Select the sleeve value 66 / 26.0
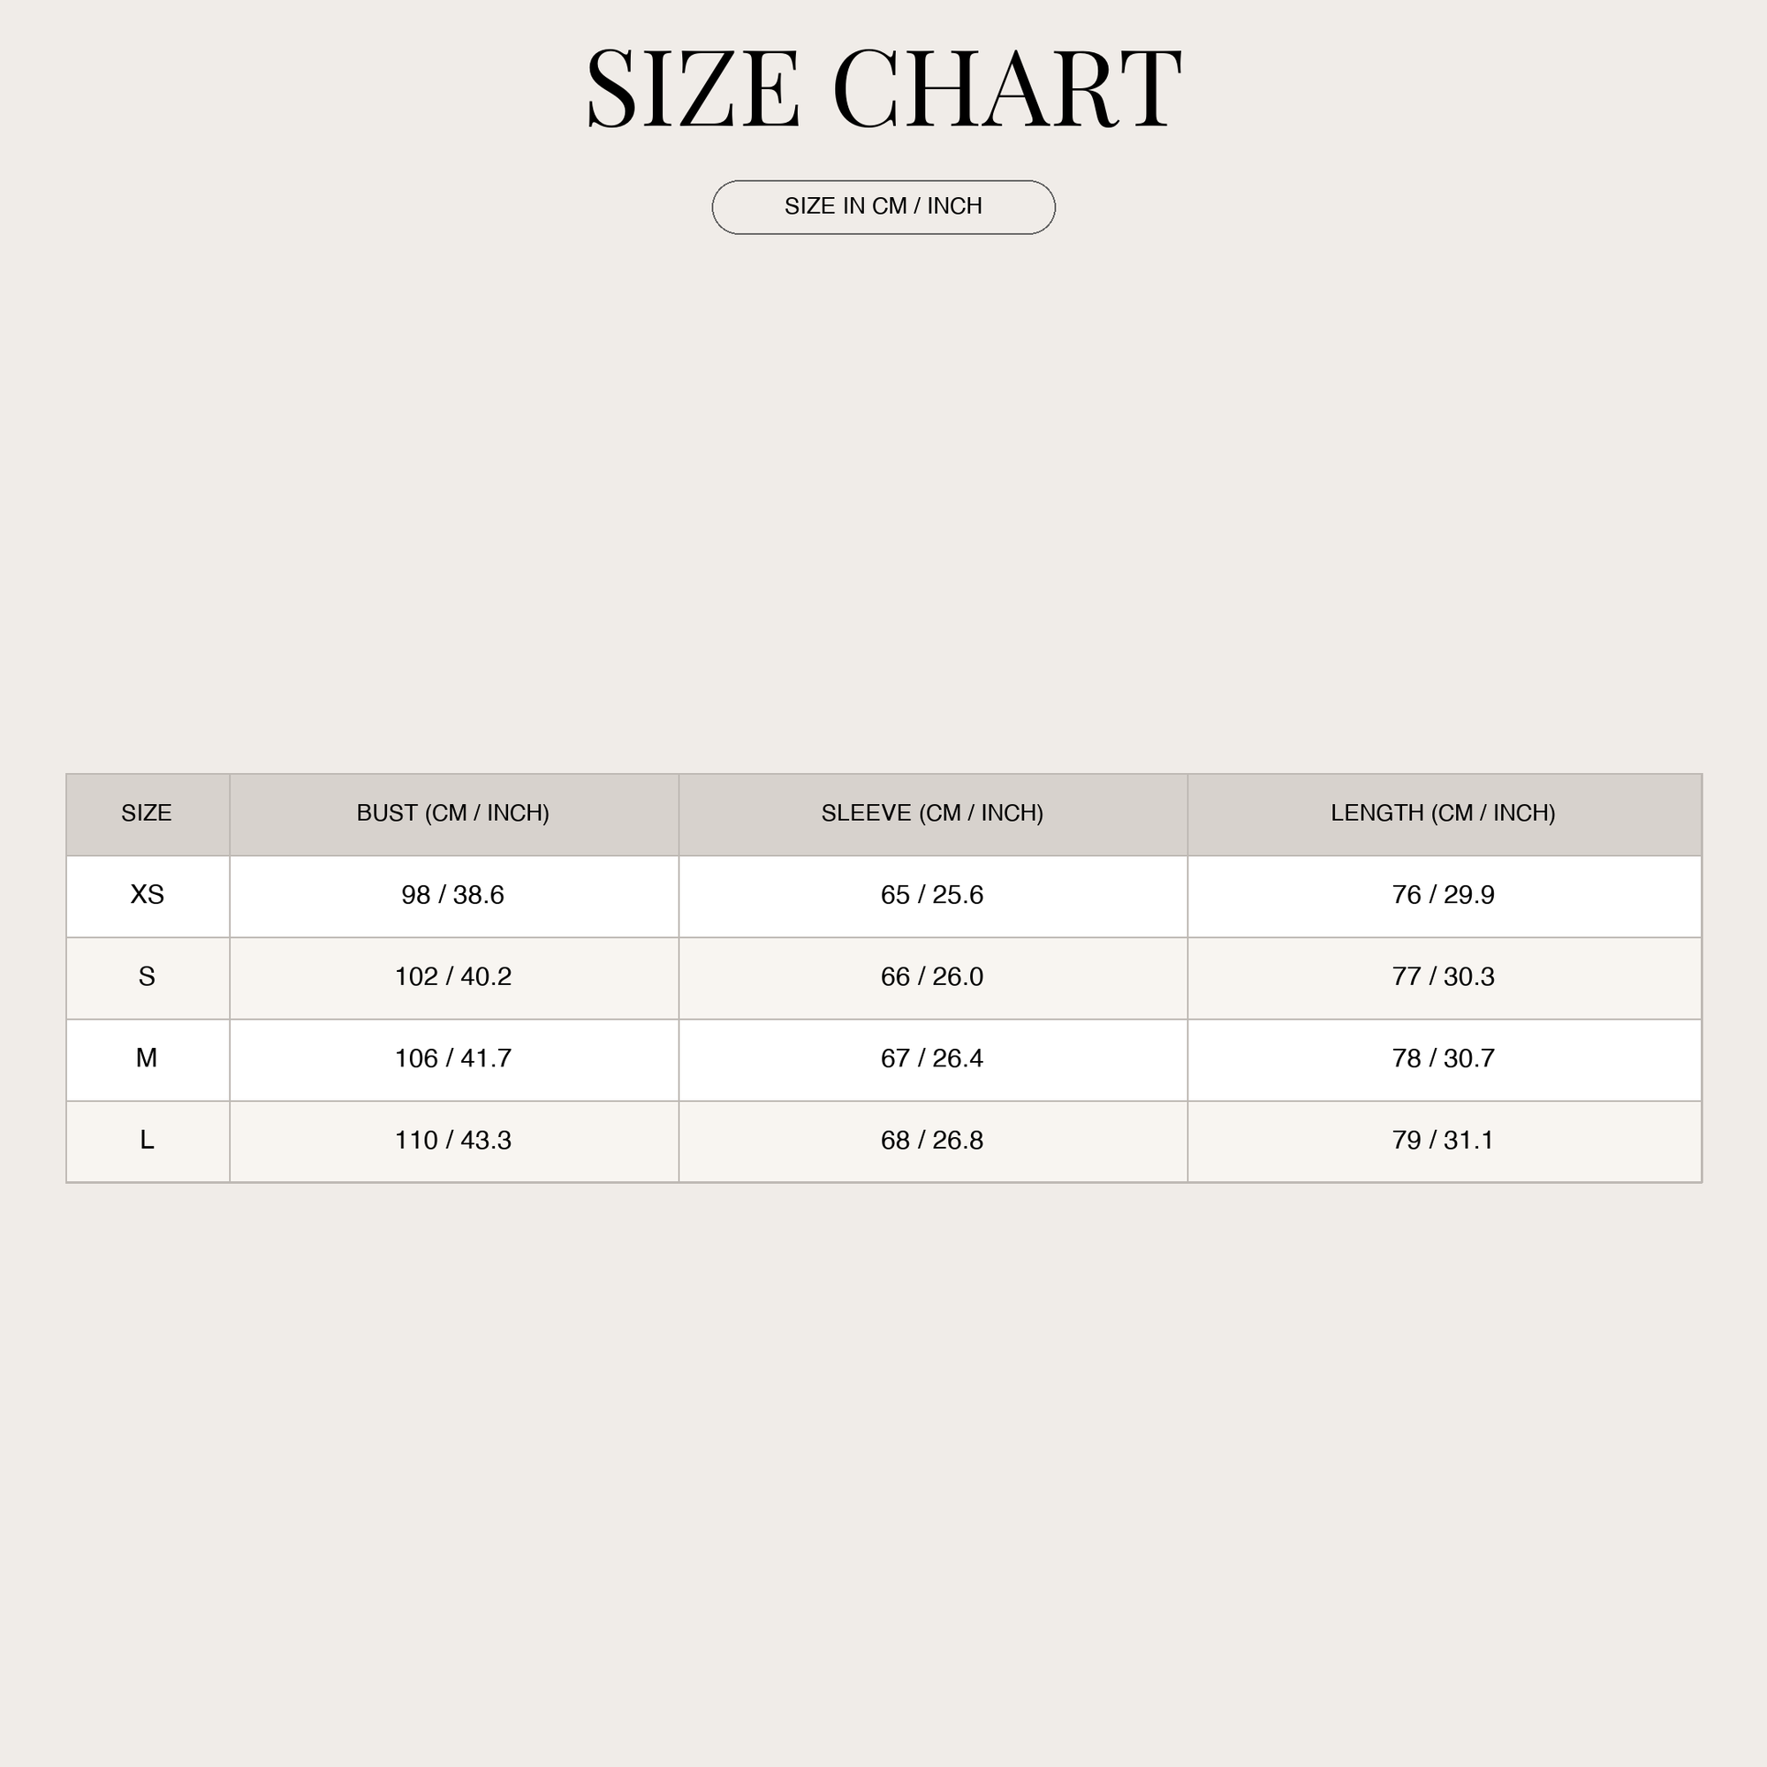The height and width of the screenshot is (1767, 1767). pyautogui.click(x=932, y=976)
